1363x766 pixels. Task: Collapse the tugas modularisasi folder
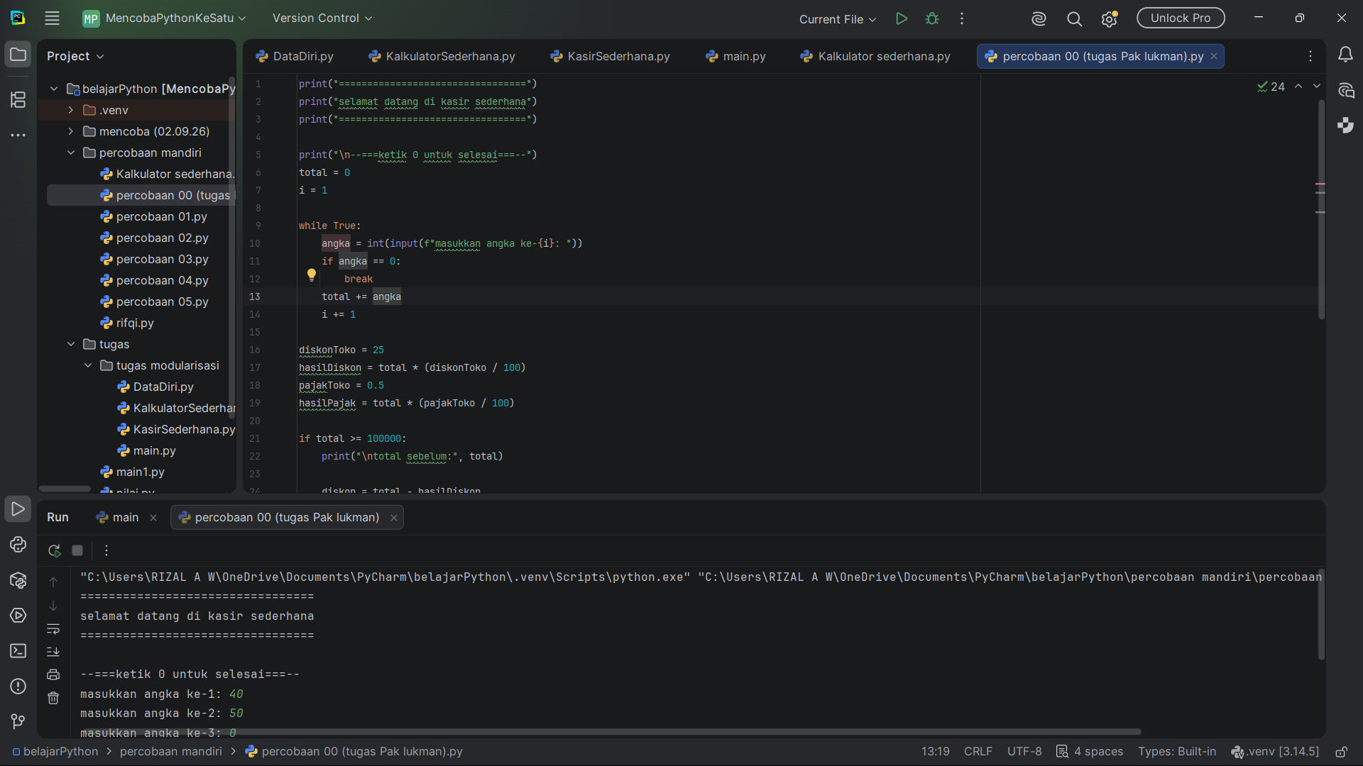pos(88,365)
